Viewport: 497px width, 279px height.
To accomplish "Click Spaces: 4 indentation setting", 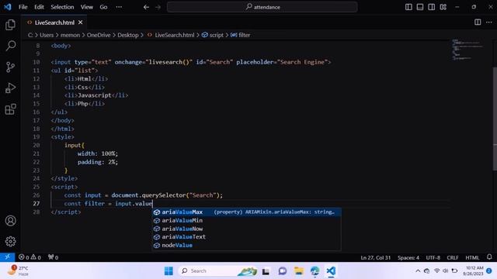I will 408,257.
